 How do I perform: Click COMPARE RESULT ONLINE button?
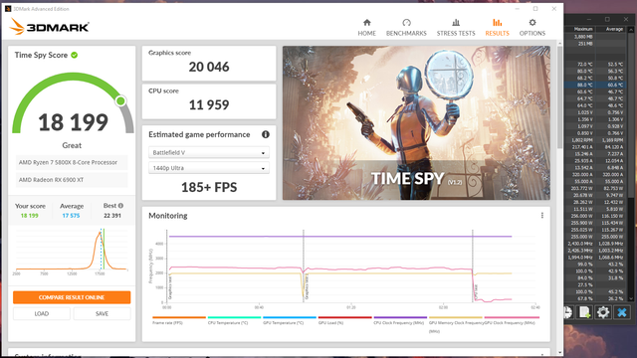point(72,297)
